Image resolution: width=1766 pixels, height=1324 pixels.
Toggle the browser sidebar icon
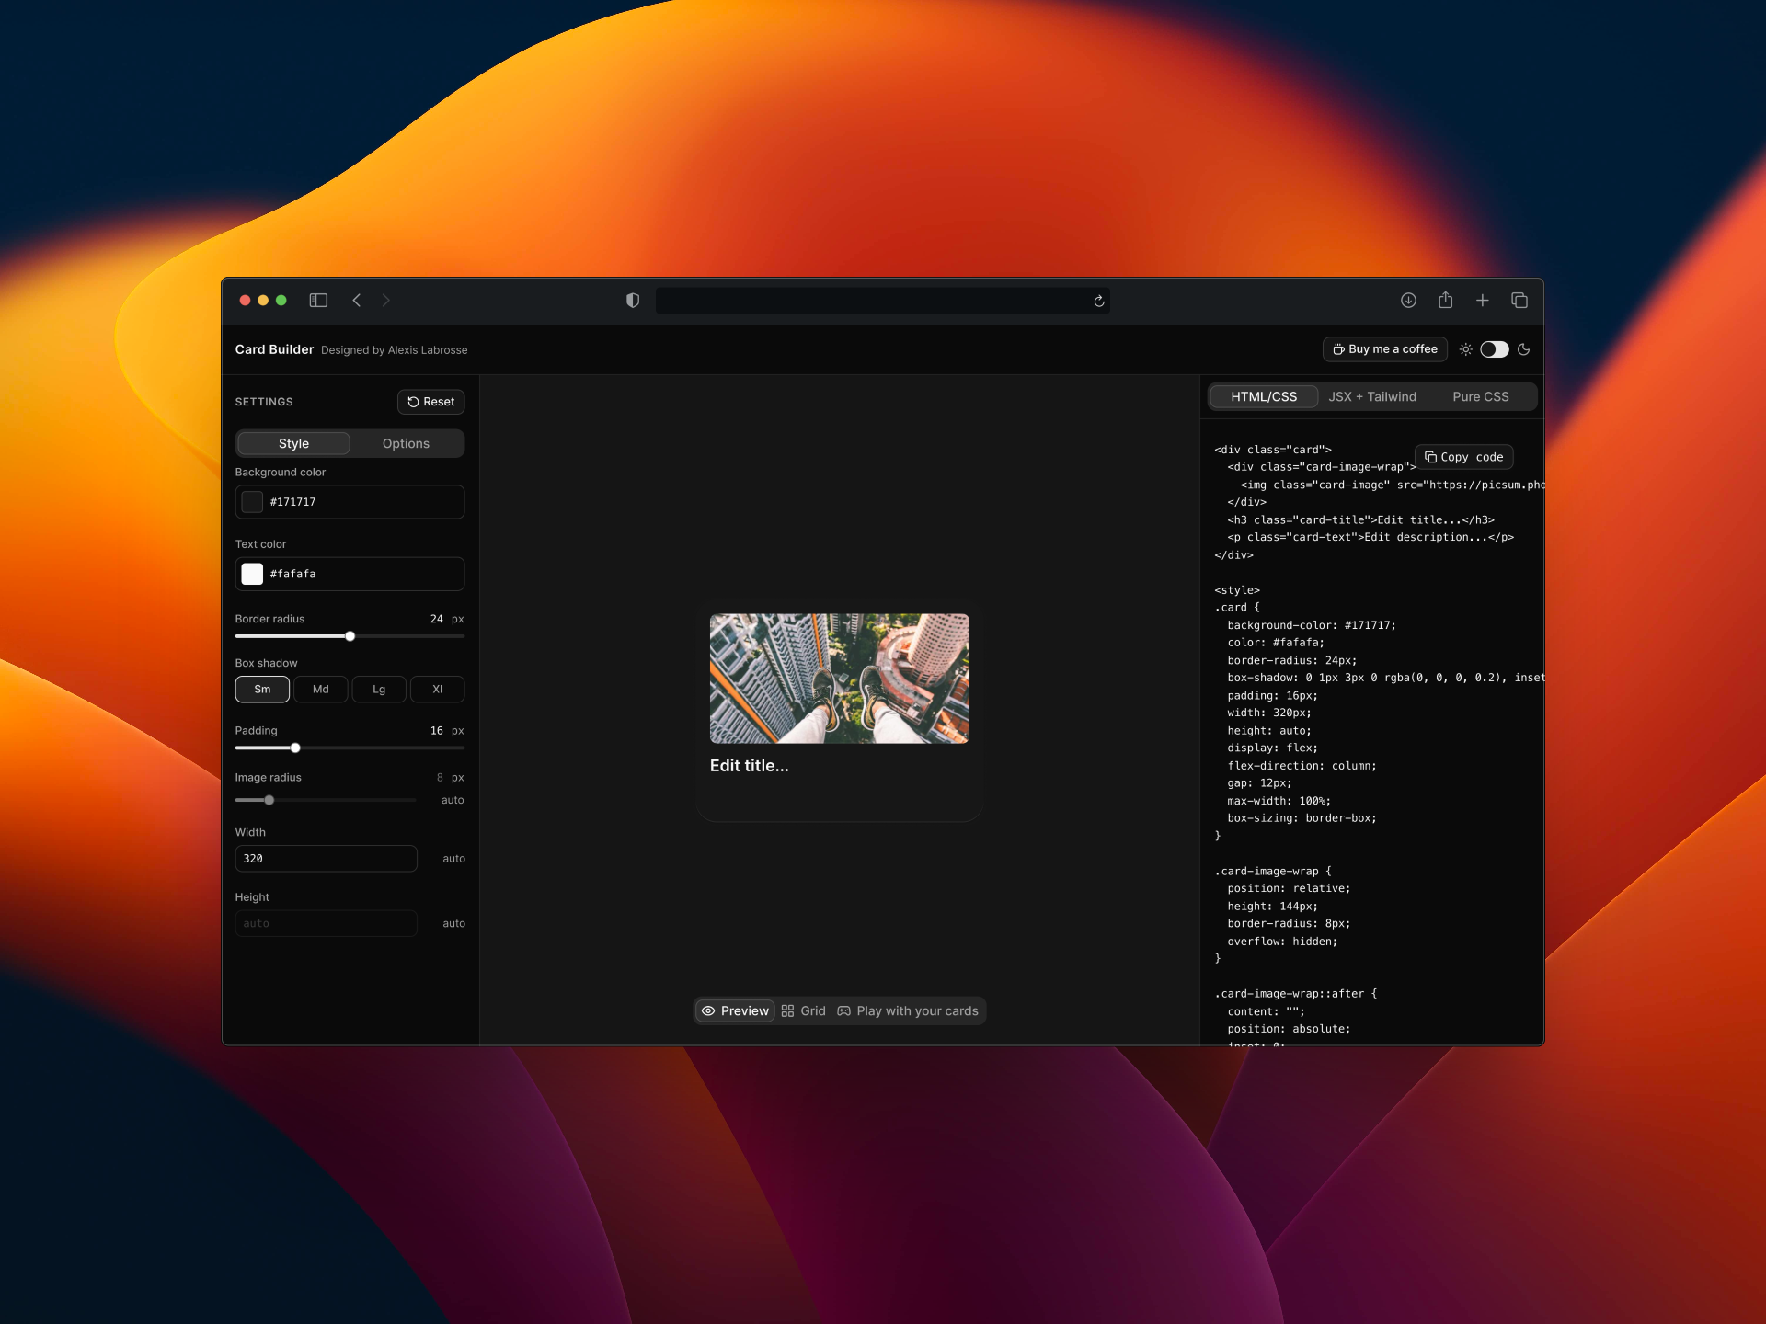(318, 301)
